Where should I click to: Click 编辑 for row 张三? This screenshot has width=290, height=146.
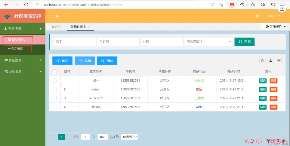263,81
